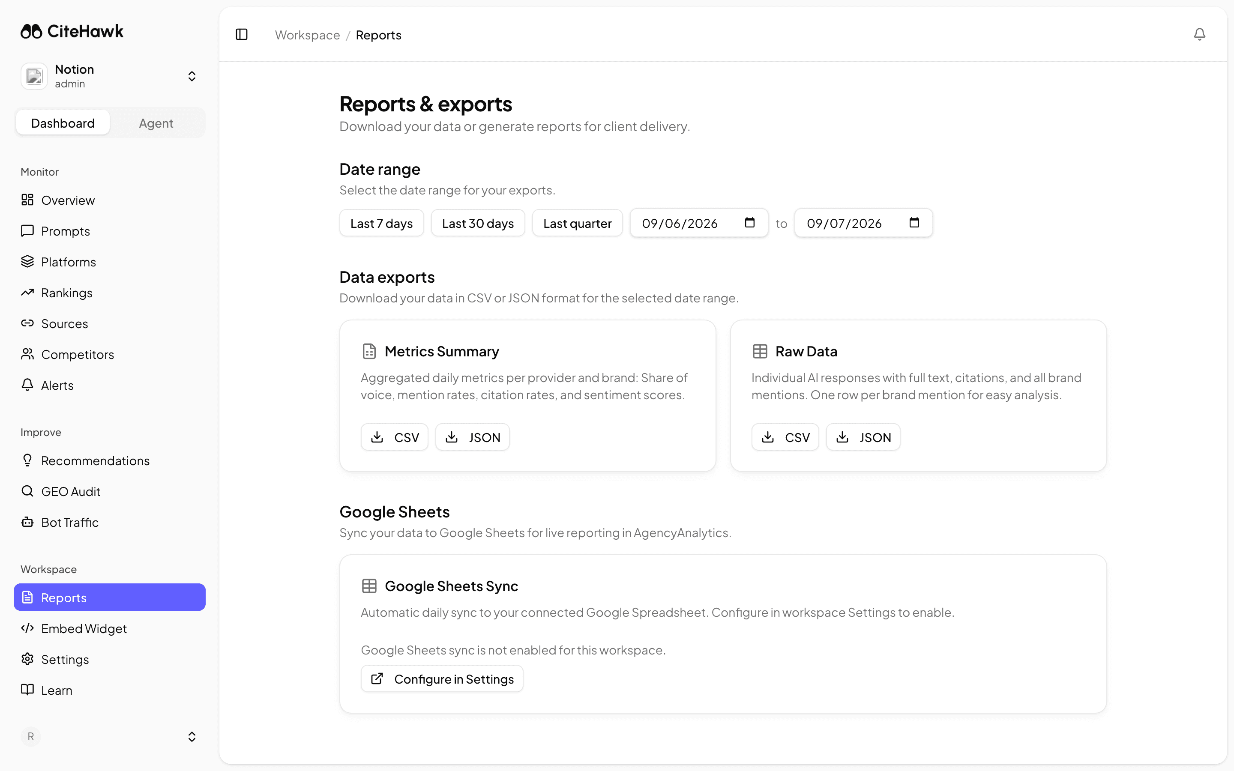The width and height of the screenshot is (1234, 771).
Task: Click the Notion workspace avatar
Action: click(x=34, y=77)
